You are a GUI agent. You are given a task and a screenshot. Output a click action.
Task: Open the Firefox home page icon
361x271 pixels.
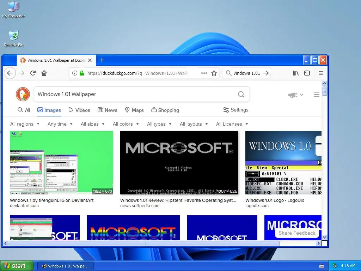(x=44, y=73)
